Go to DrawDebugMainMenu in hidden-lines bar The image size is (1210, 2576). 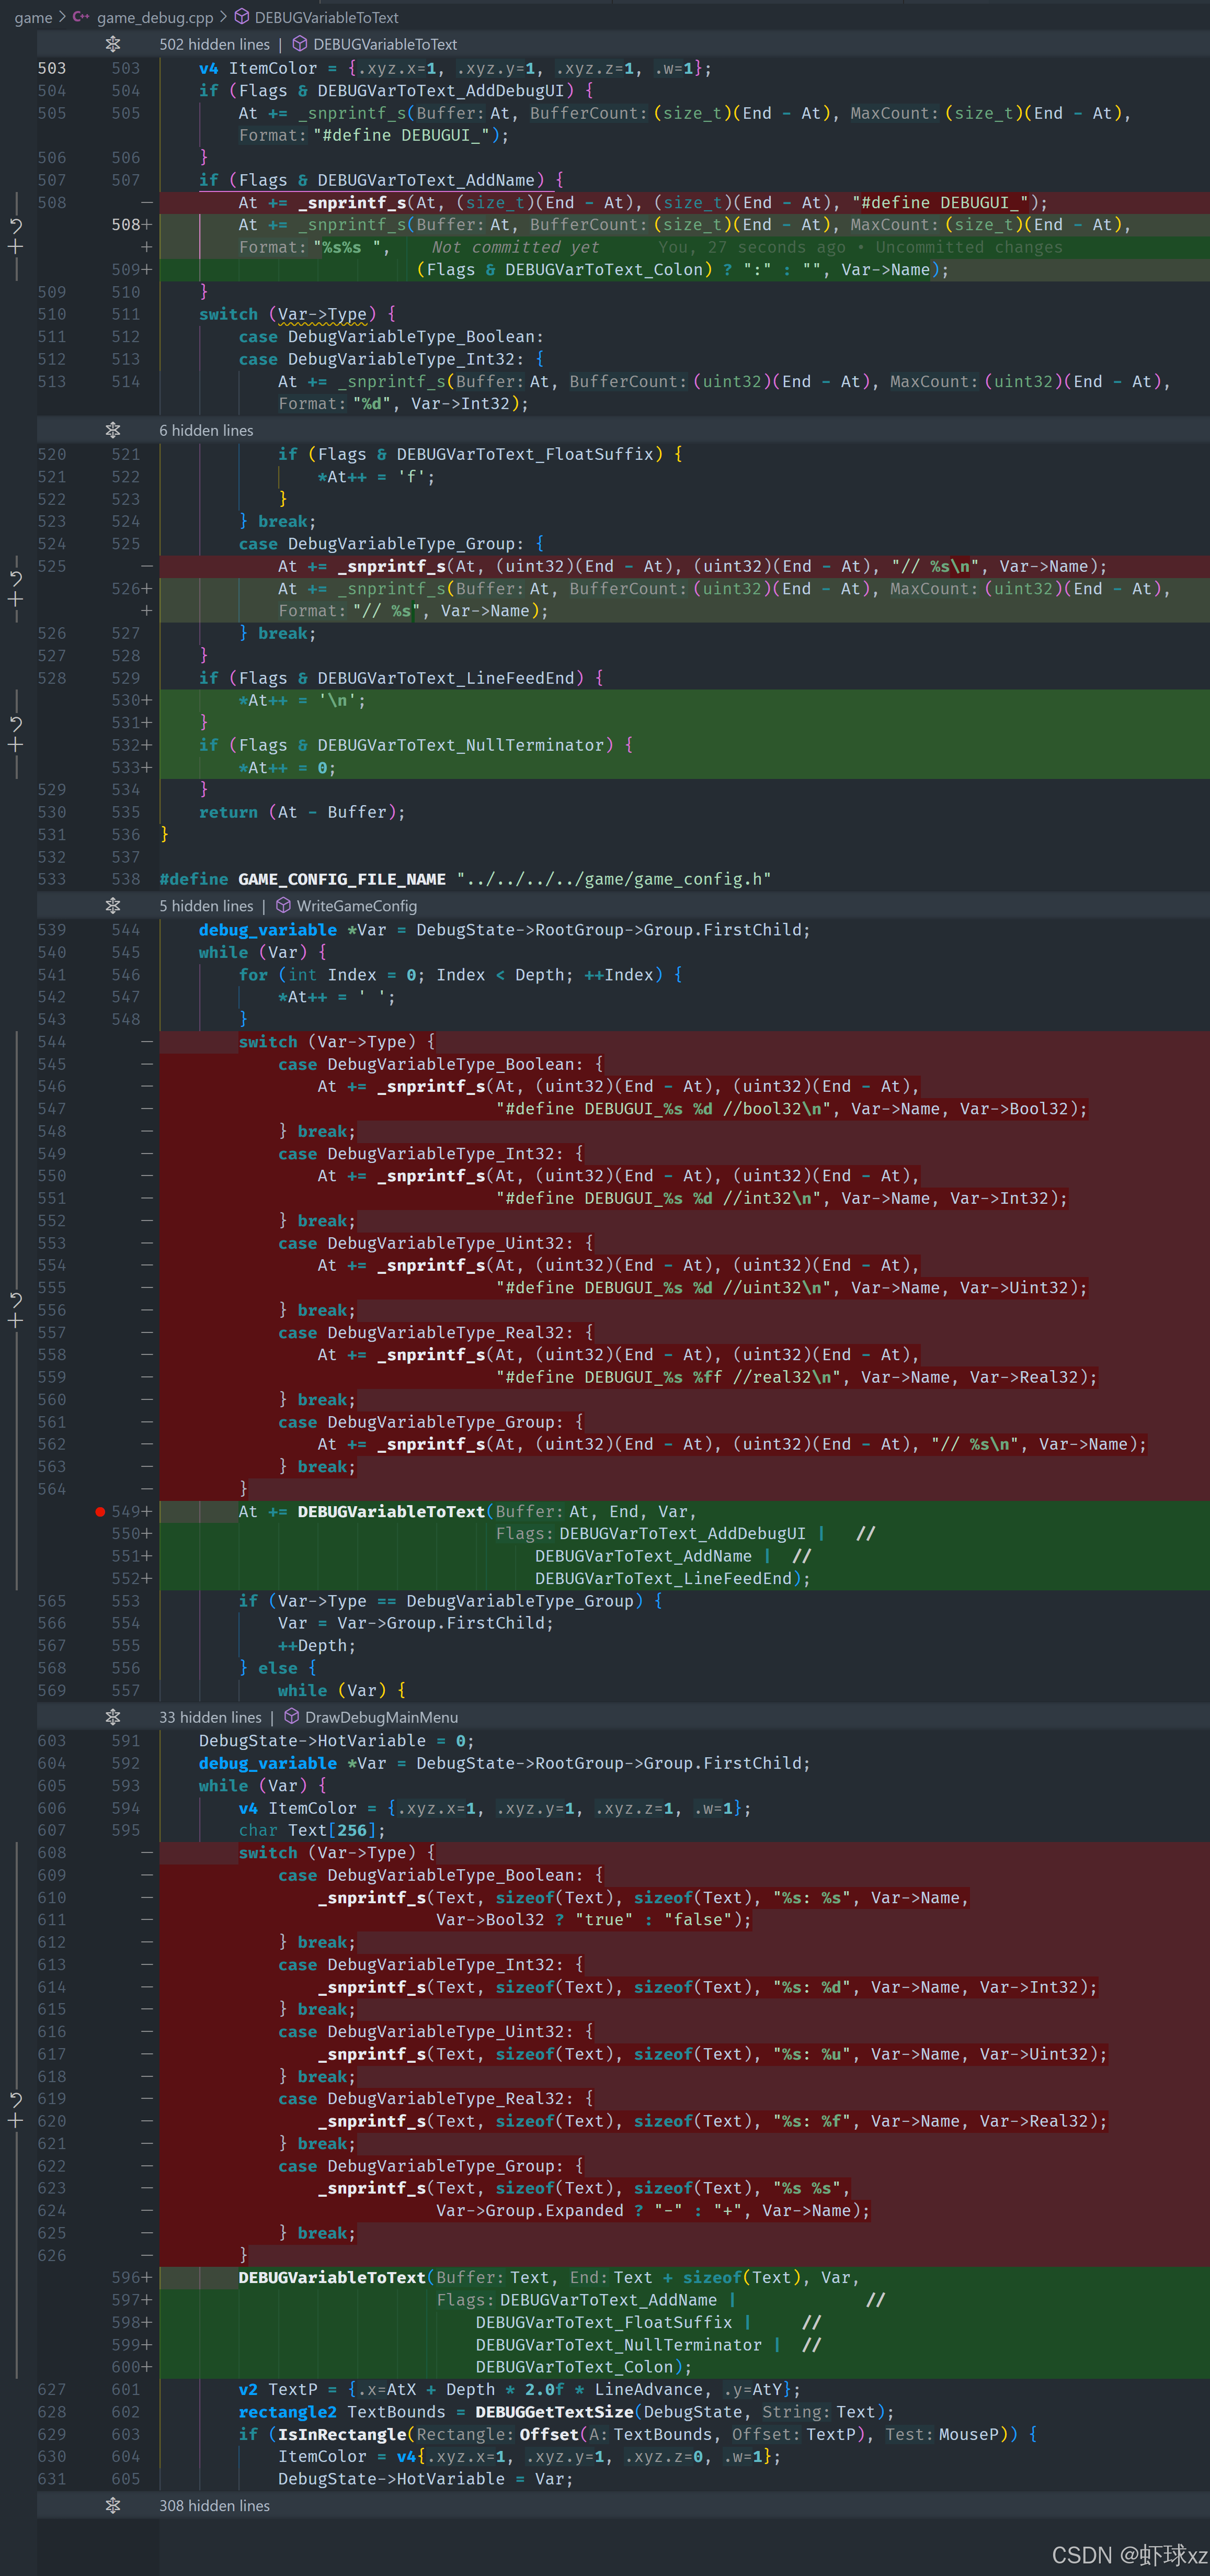(381, 1717)
